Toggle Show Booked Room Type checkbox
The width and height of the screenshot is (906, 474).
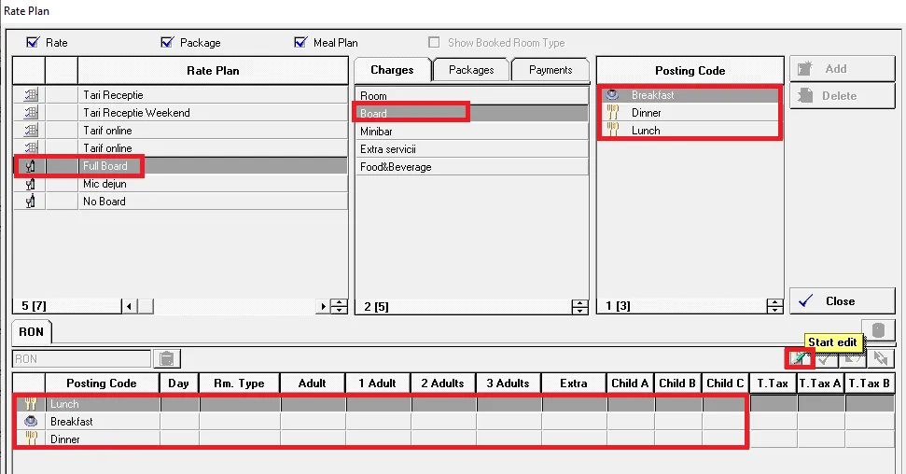[434, 42]
